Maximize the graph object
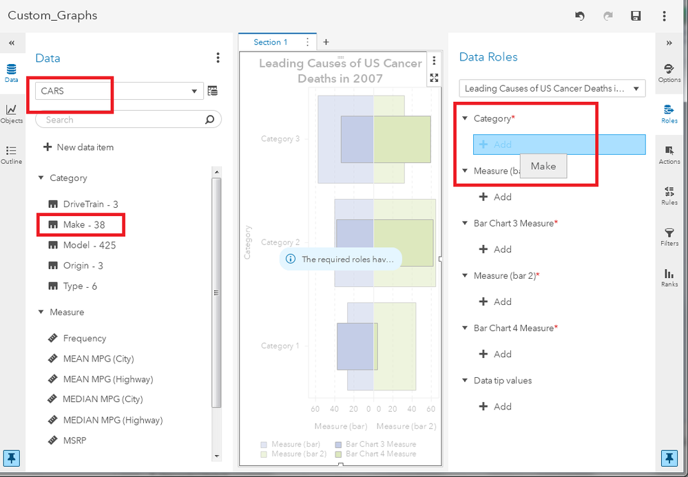 click(x=434, y=78)
